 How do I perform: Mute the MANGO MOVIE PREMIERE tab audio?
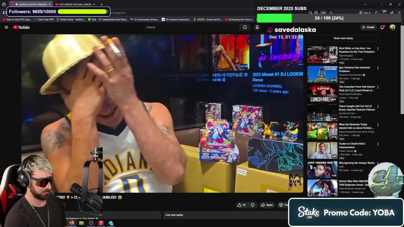(17, 4)
